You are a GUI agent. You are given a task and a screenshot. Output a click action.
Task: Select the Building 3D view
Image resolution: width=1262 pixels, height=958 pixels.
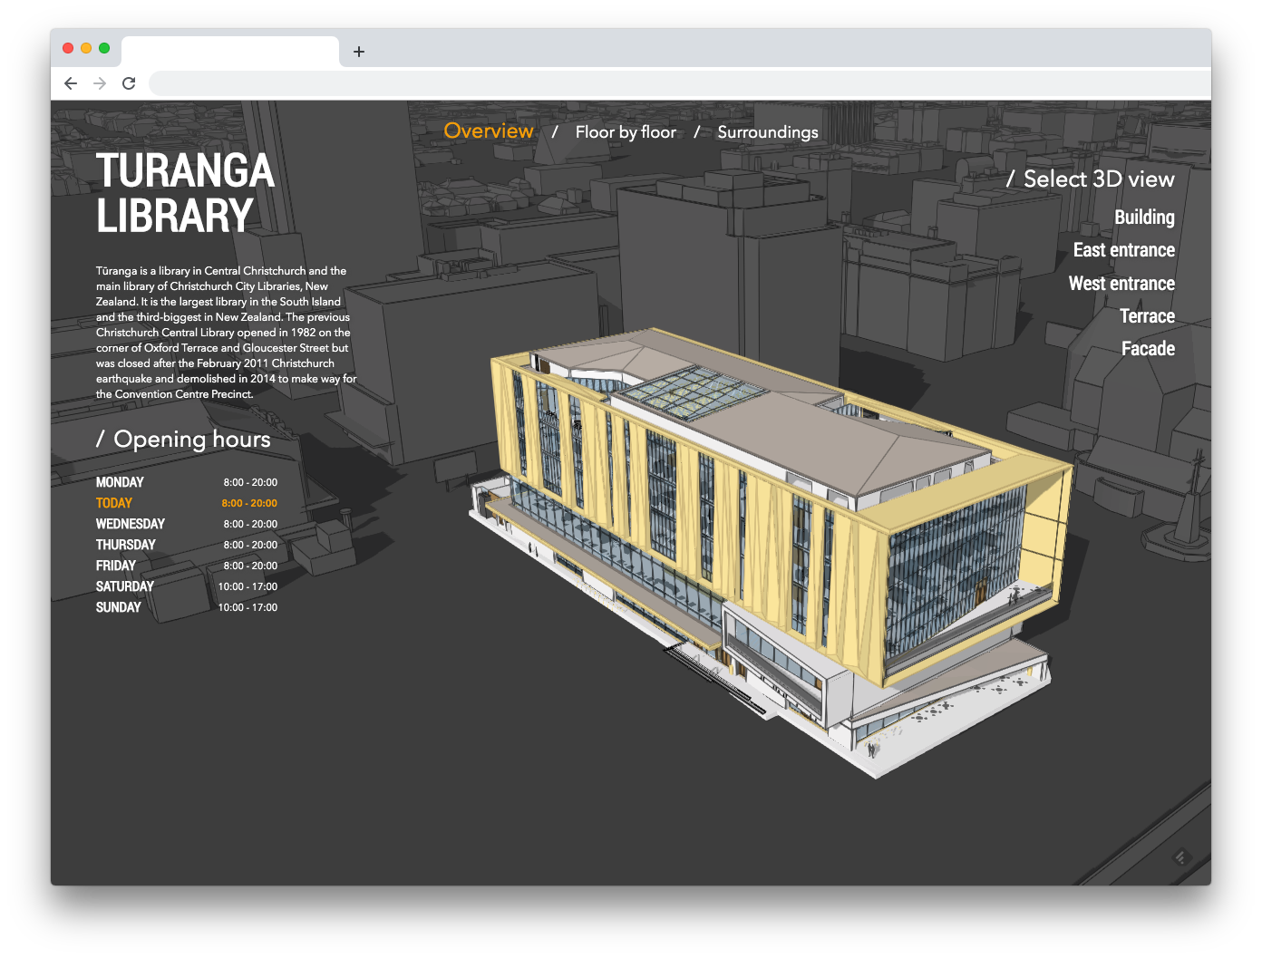[x=1144, y=218]
